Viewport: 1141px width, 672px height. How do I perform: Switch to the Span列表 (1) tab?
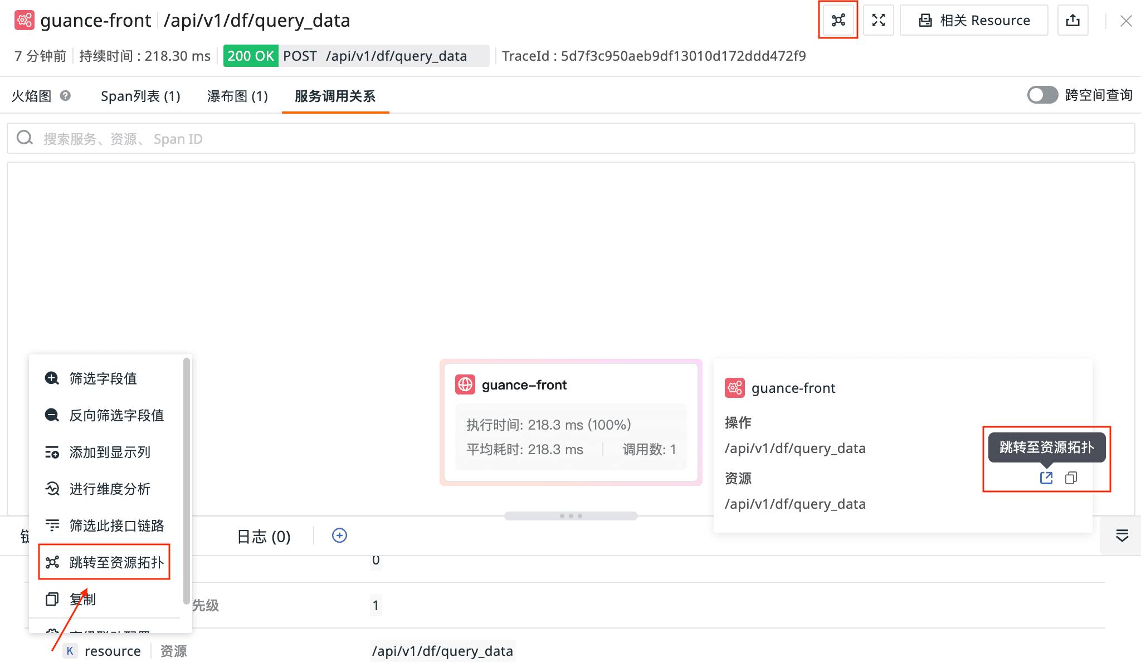(x=140, y=96)
